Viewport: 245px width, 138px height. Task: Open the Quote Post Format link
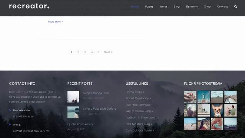pyautogui.click(x=80, y=124)
